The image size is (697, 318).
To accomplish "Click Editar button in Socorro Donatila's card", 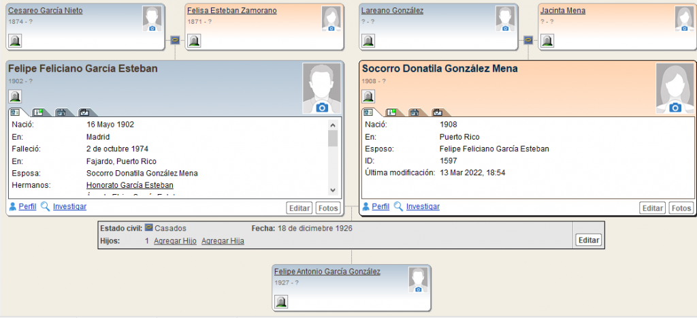I will click(652, 208).
